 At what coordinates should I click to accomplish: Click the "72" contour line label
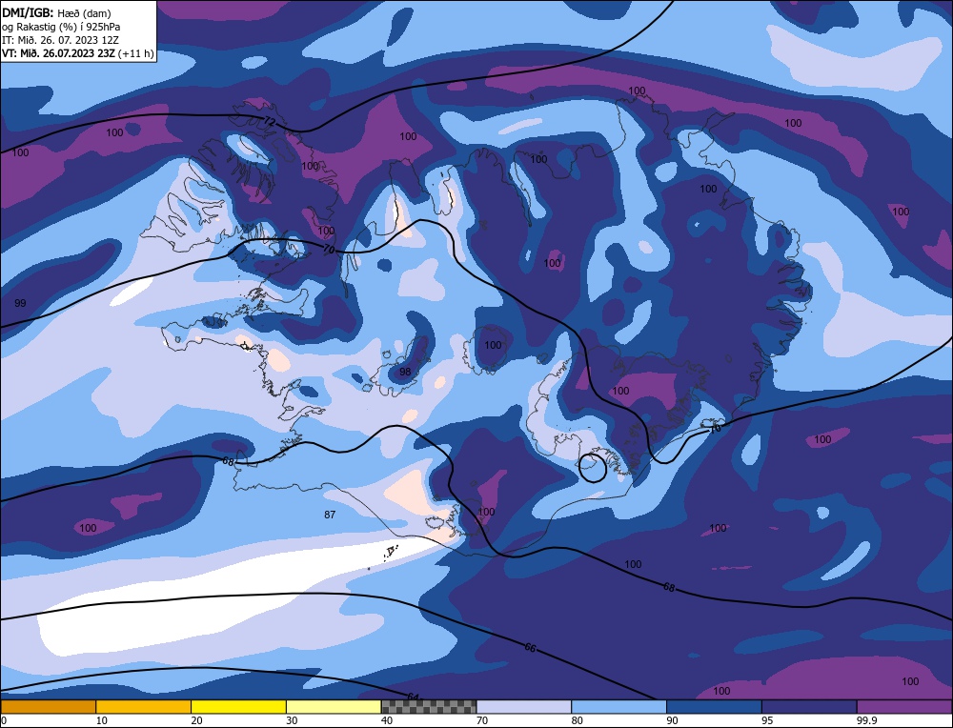tap(270, 122)
